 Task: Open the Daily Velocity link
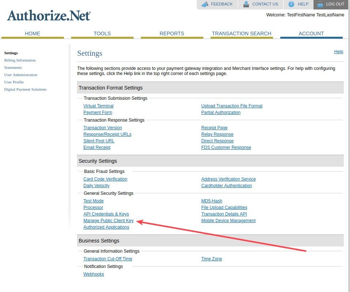(96, 186)
